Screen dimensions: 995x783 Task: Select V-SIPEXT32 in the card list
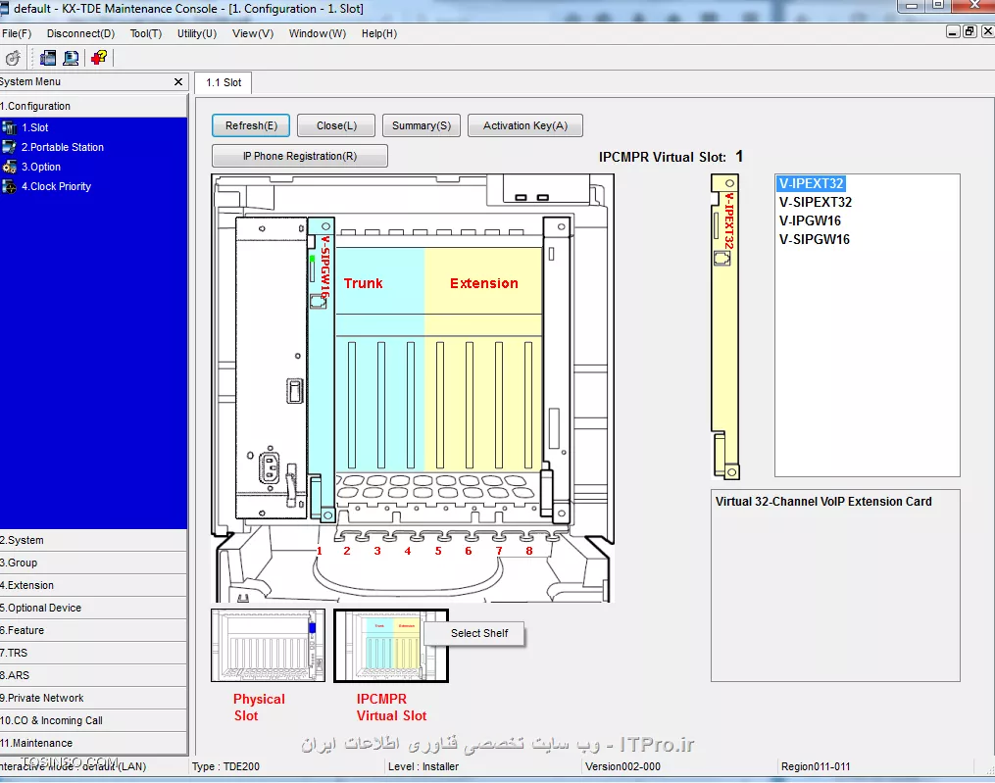(x=816, y=203)
